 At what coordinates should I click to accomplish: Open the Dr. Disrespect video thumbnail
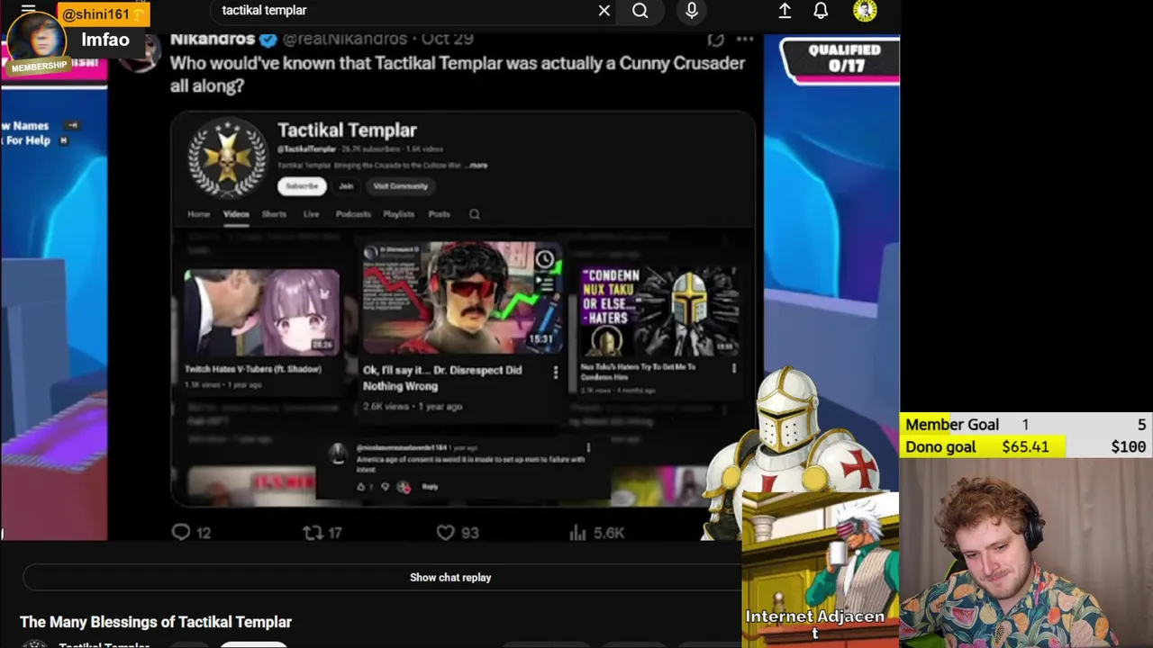coord(463,298)
